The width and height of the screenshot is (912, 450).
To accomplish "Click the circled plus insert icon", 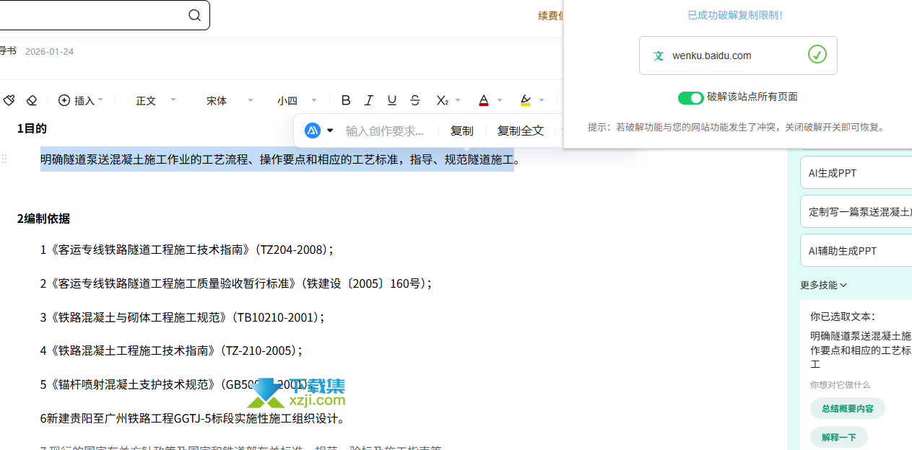I will (64, 100).
